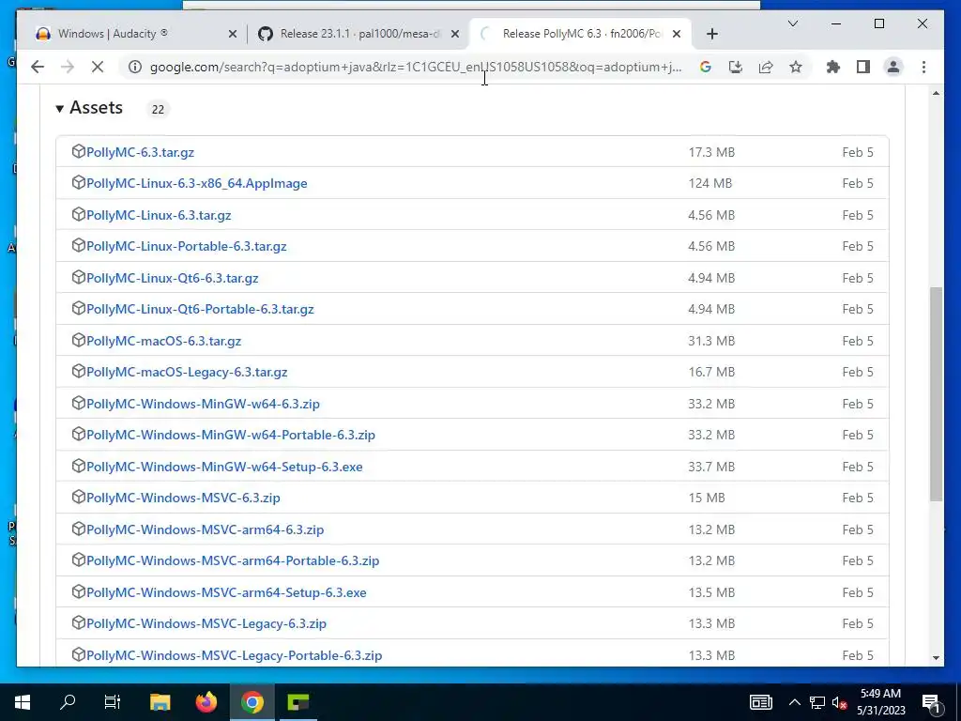Launch Firefox from taskbar
Viewport: 961px width, 721px height.
(206, 702)
